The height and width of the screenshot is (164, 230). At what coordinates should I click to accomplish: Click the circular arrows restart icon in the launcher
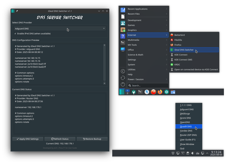[123, 78]
